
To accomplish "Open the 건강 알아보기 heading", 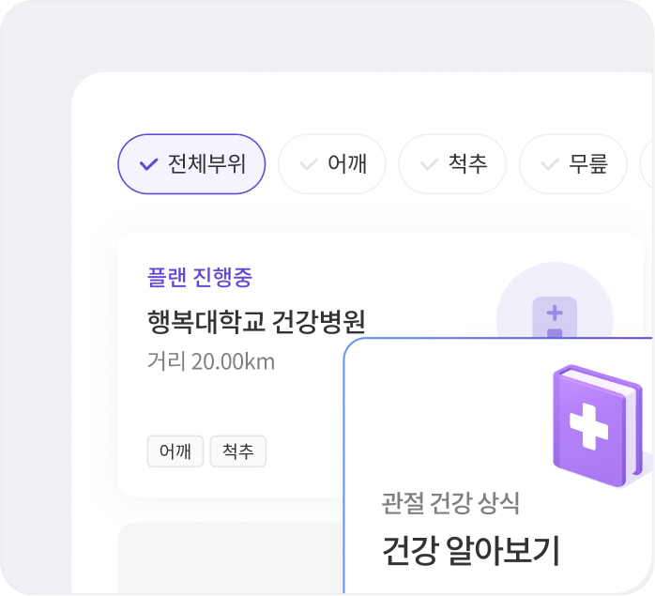I will pos(470,551).
